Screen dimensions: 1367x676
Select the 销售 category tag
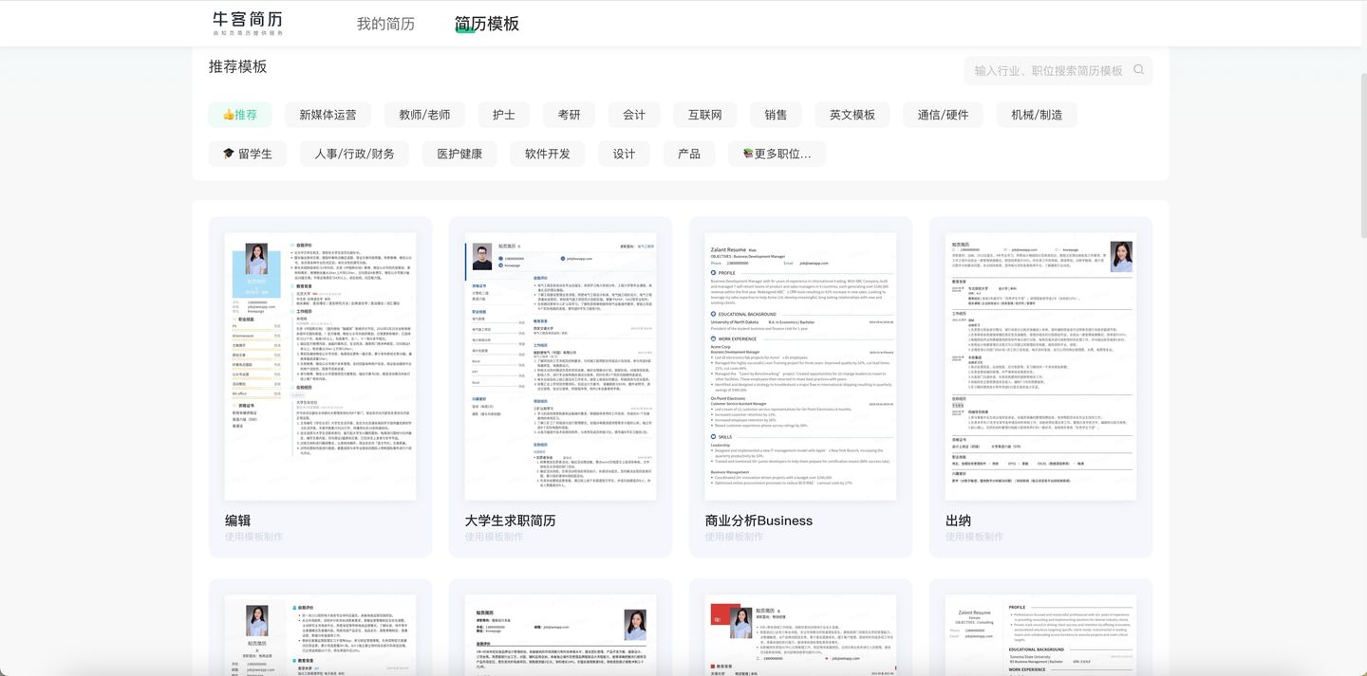pyautogui.click(x=776, y=115)
